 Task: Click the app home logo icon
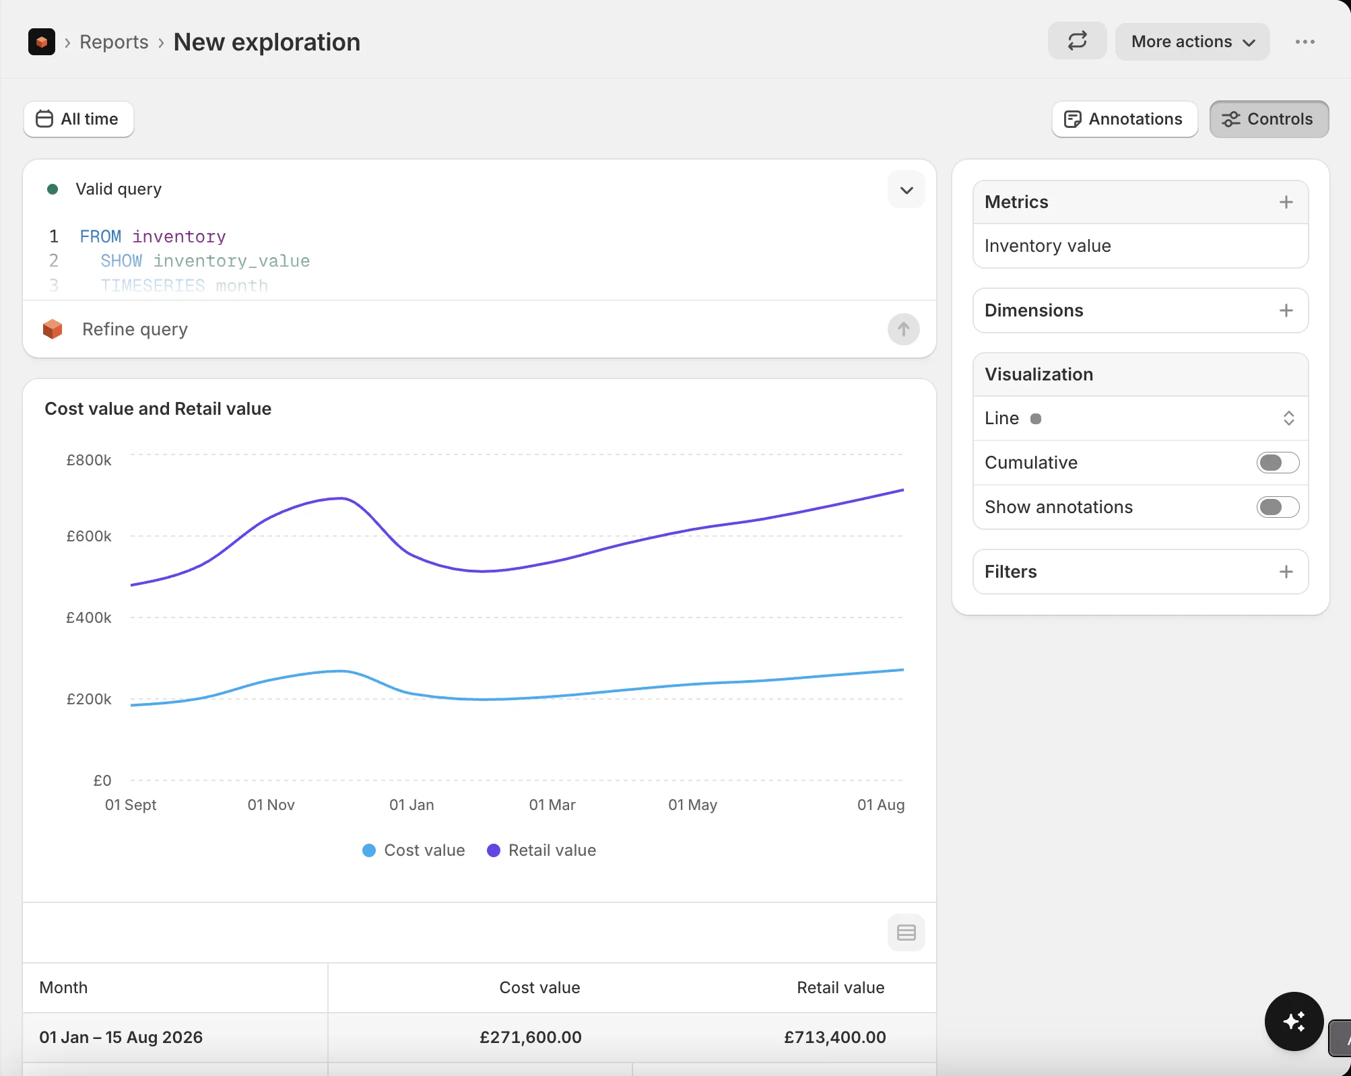point(42,42)
